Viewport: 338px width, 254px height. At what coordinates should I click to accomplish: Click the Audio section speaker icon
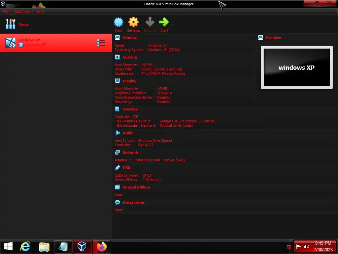coord(117,133)
